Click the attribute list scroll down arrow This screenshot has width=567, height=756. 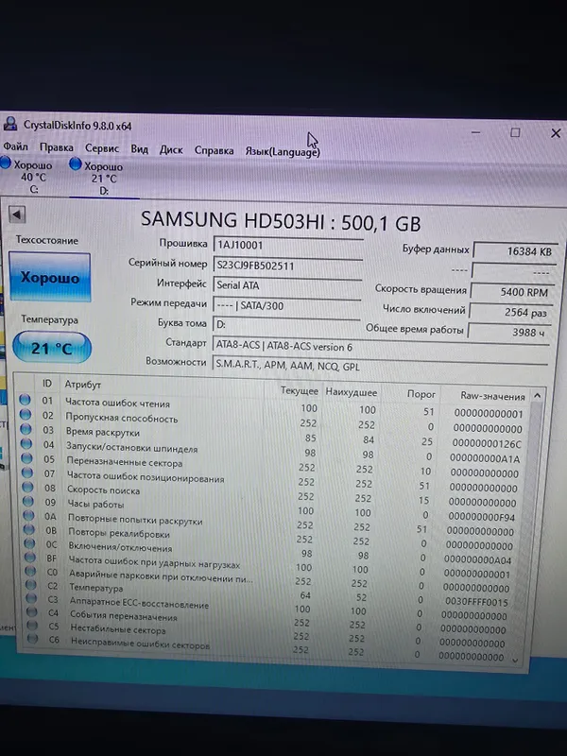coord(515,660)
